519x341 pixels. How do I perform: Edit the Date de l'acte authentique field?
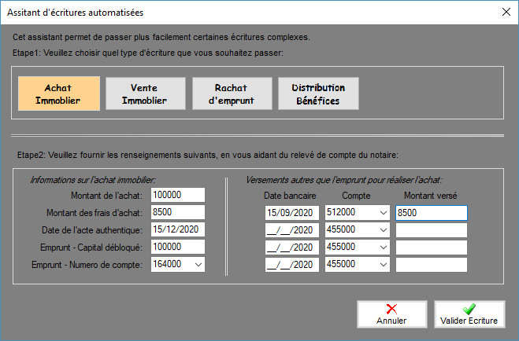point(177,230)
